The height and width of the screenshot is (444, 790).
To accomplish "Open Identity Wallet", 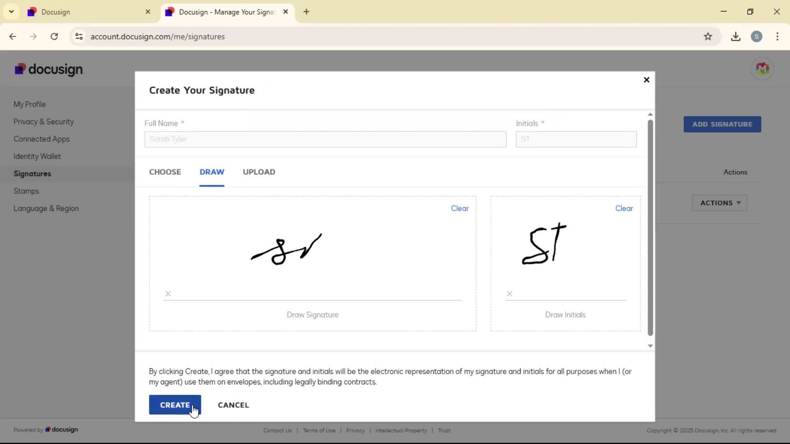I will pyautogui.click(x=37, y=156).
